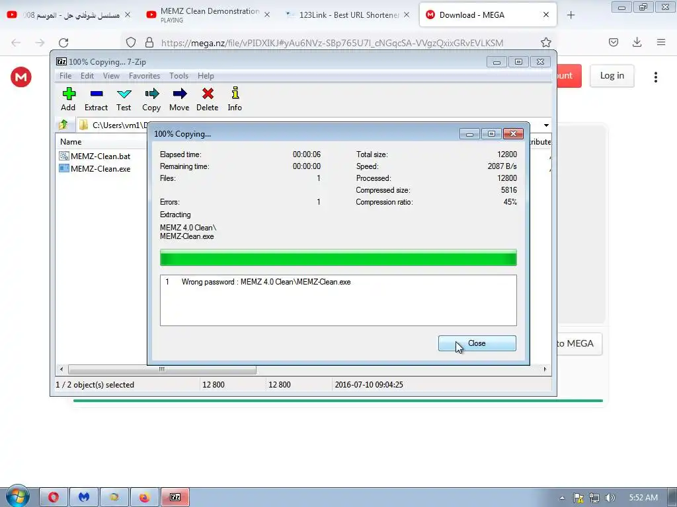This screenshot has width=677, height=507.
Task: Switch to the first YouTube Arabic tab
Action: click(68, 15)
